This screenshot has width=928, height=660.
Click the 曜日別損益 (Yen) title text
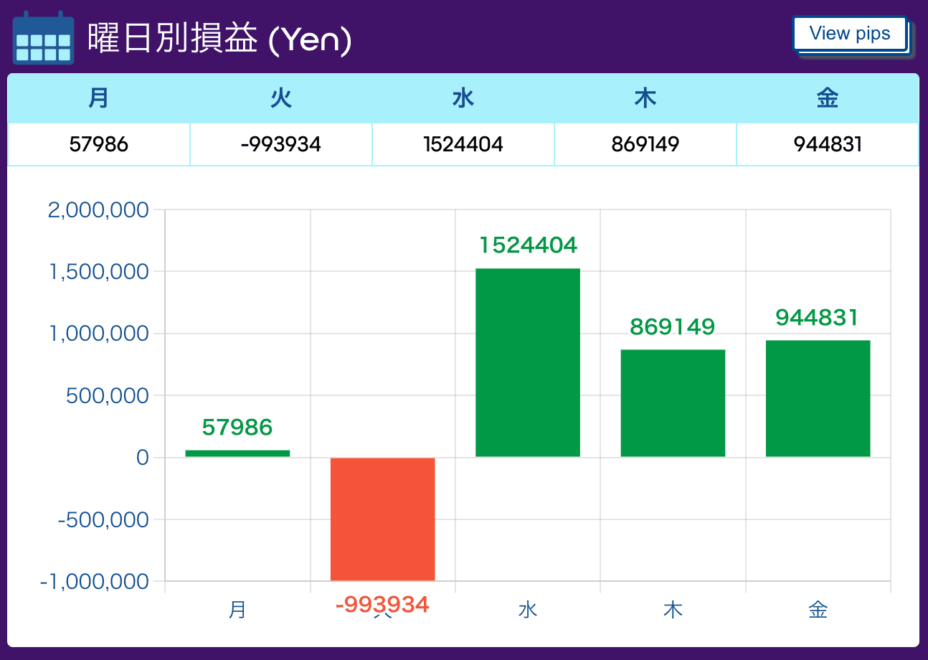tap(219, 39)
